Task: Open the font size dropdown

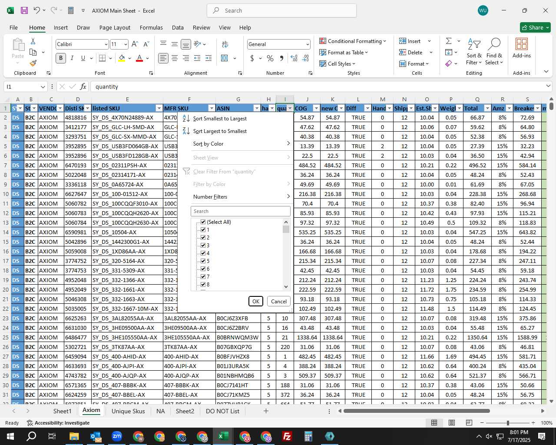Action: click(x=126, y=44)
